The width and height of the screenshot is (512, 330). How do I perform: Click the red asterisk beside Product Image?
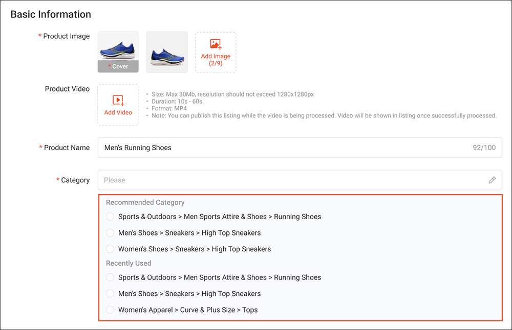[40, 36]
